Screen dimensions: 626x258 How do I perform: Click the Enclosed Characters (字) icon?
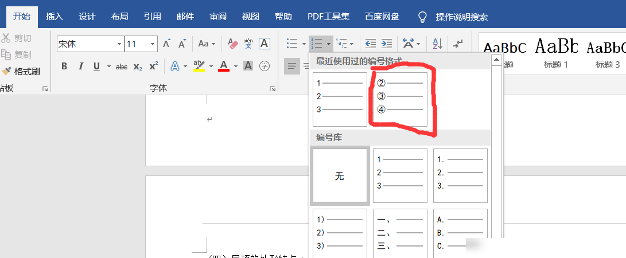point(265,66)
